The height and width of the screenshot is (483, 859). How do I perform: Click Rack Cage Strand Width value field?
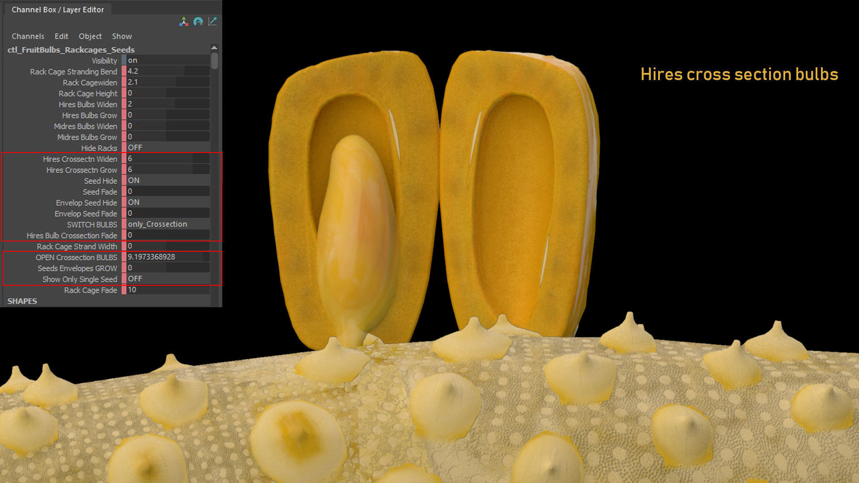click(168, 246)
